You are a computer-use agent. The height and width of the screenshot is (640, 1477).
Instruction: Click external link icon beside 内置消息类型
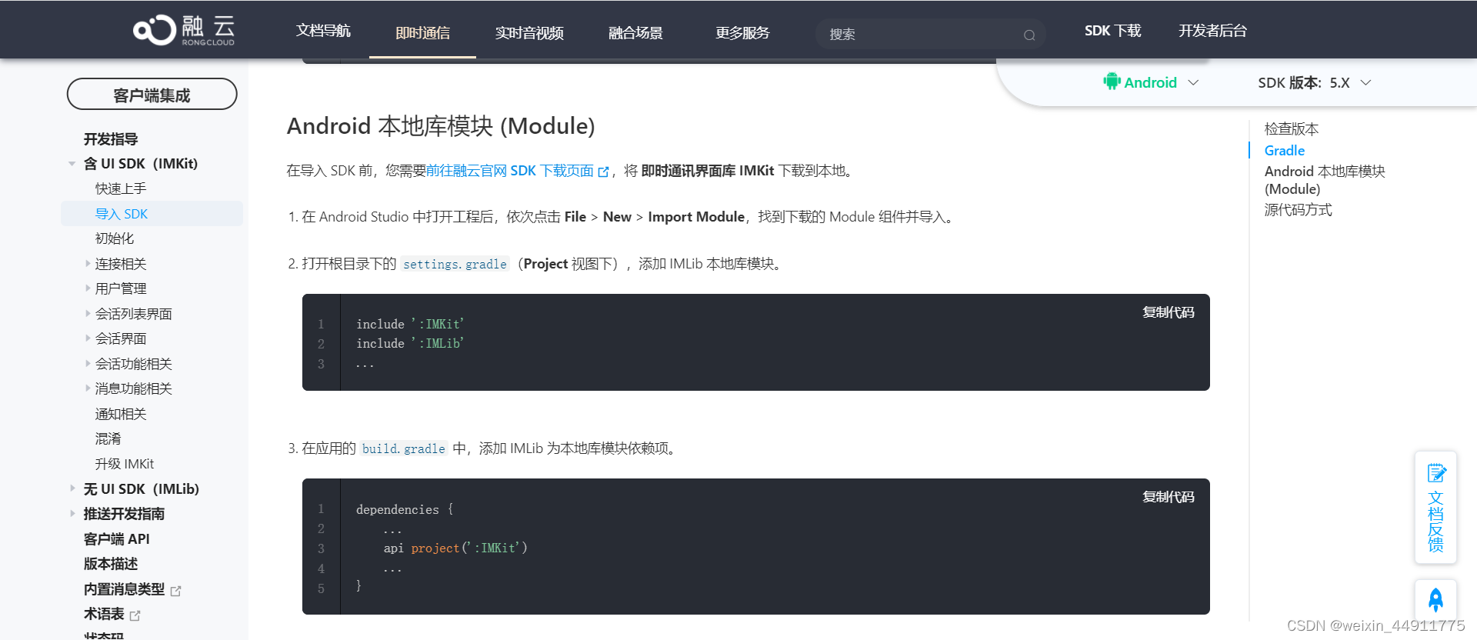175,591
